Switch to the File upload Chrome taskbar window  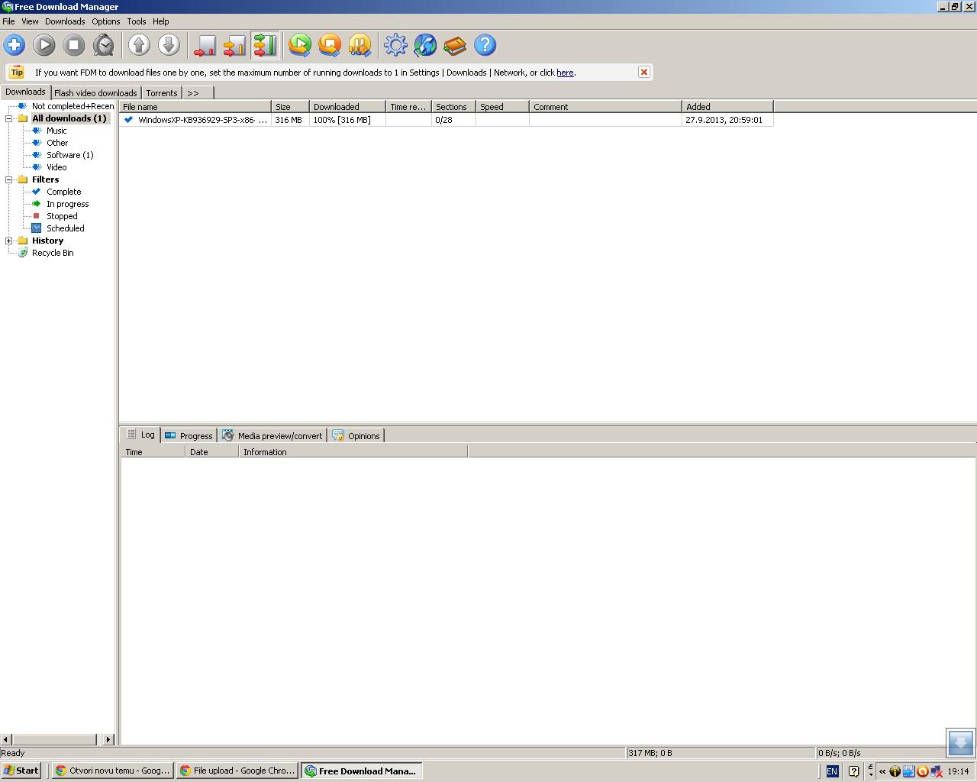pos(237,771)
